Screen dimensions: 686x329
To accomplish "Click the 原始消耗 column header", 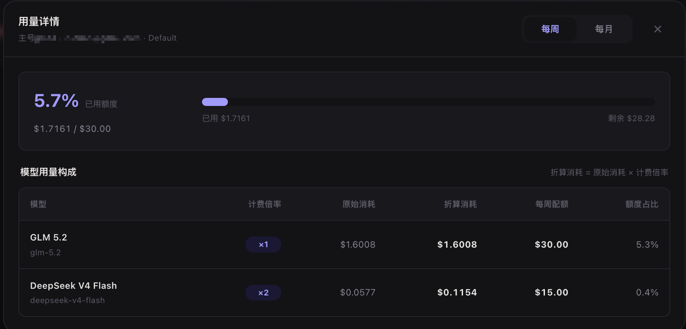I will pyautogui.click(x=359, y=204).
